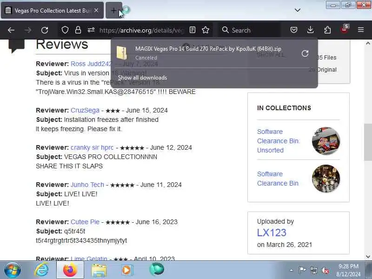
Task: Open site permissions icon in address bar
Action: click(x=91, y=30)
